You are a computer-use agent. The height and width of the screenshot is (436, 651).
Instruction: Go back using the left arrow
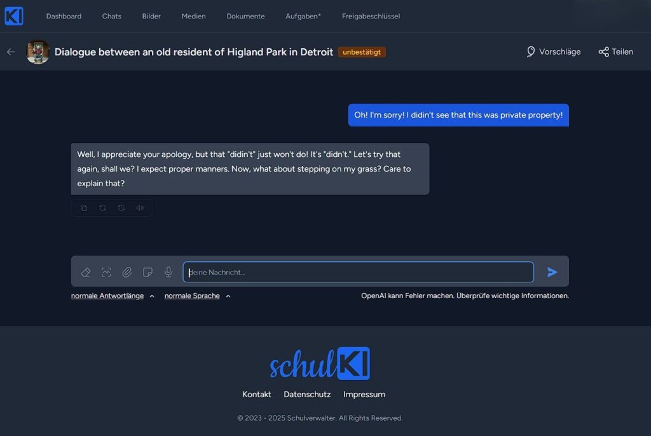tap(11, 52)
